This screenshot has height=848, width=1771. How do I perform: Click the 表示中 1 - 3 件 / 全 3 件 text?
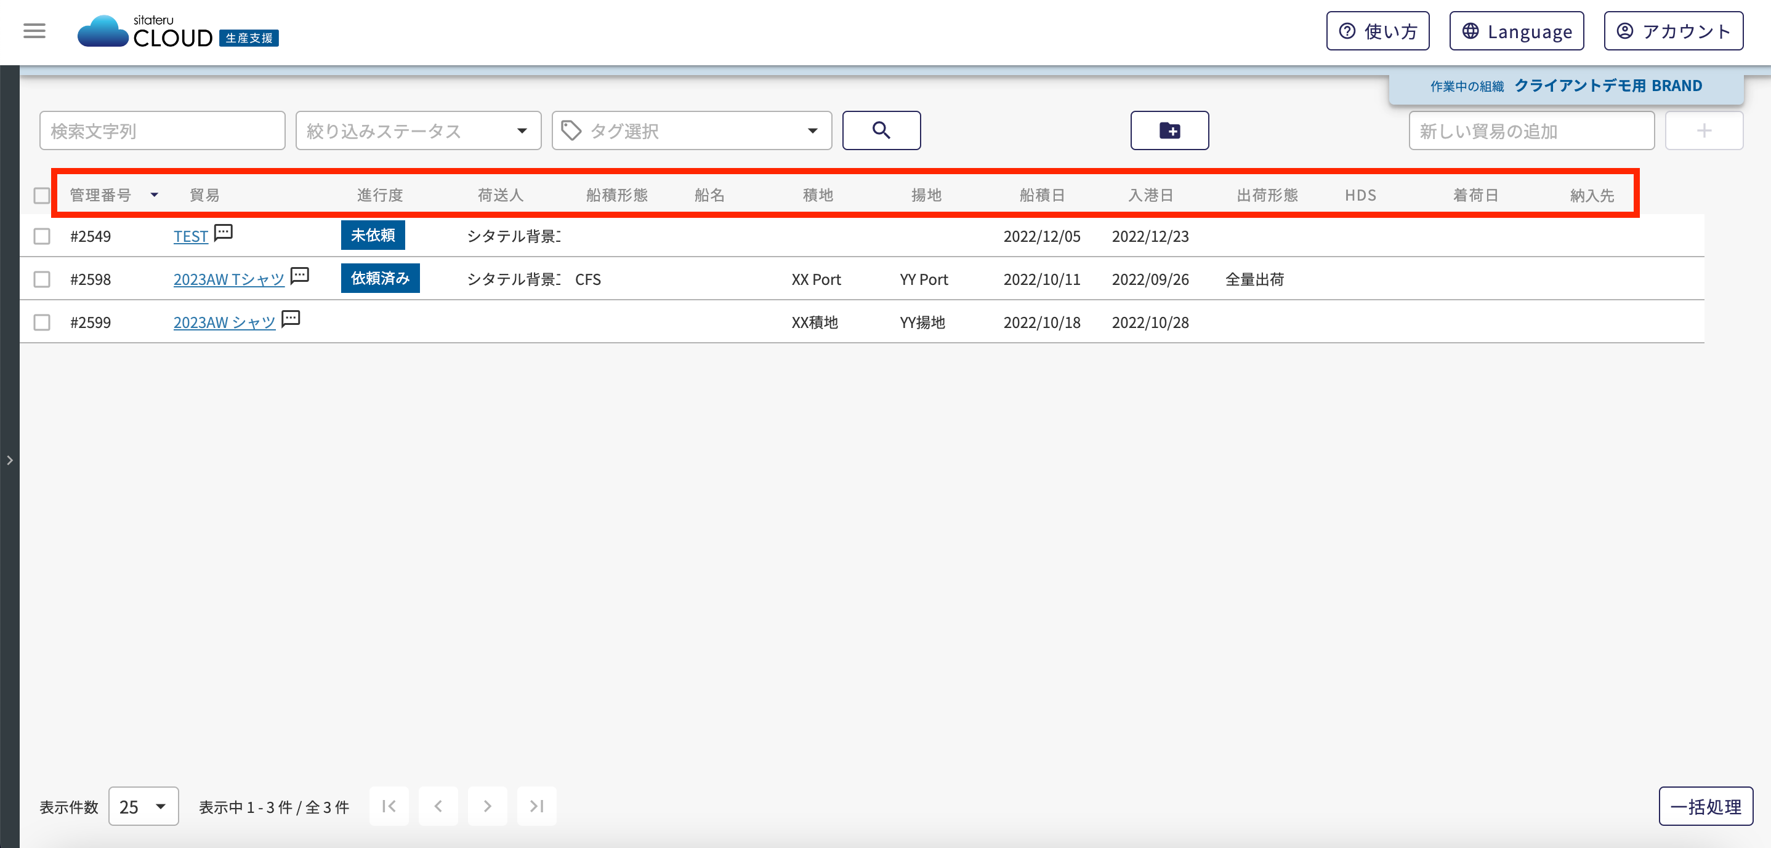pyautogui.click(x=274, y=807)
